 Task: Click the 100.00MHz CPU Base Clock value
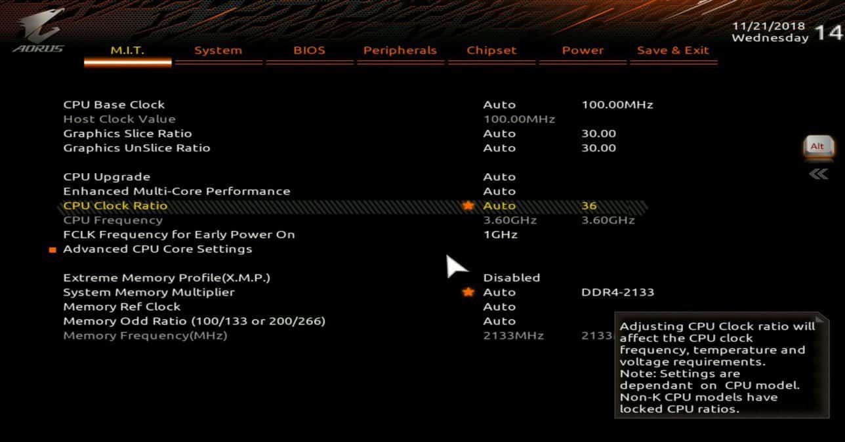pos(617,105)
